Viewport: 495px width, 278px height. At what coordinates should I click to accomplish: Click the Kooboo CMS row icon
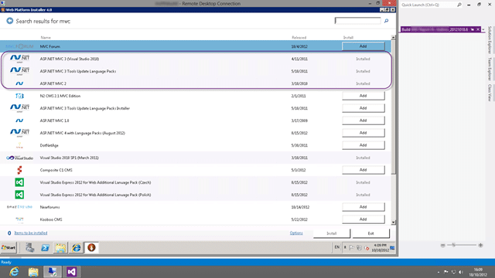19,219
